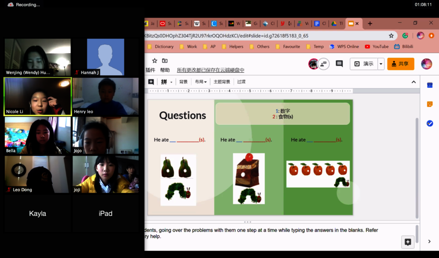439x258 pixels.
Task: Open Google Keep in the side panel
Action: [430, 104]
